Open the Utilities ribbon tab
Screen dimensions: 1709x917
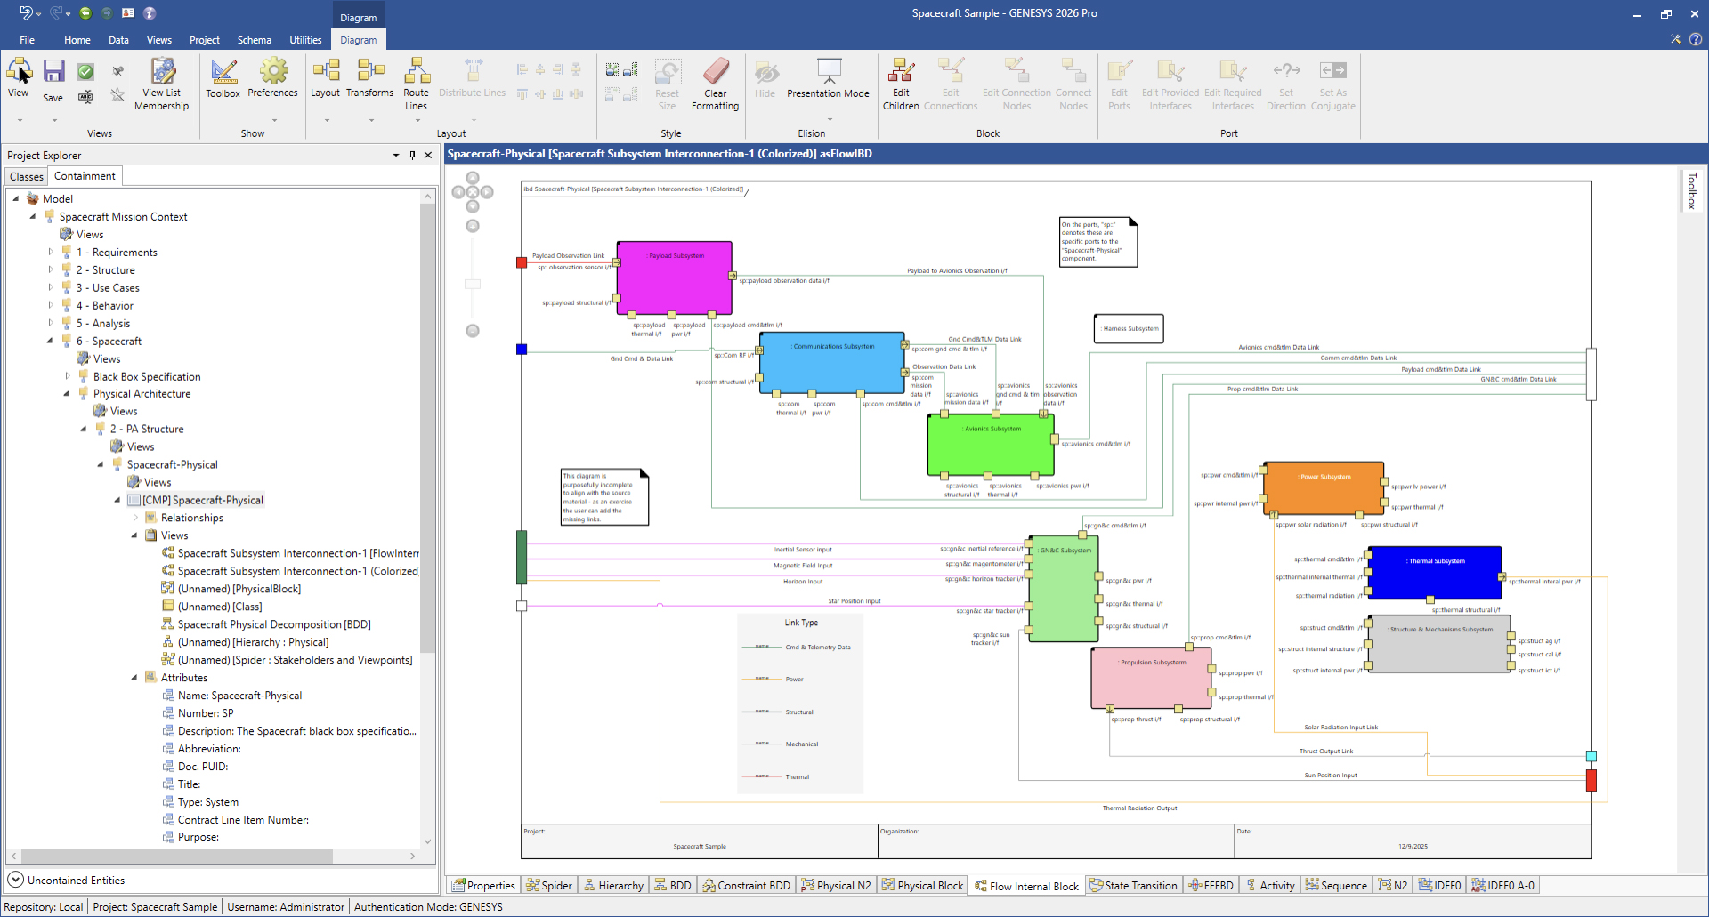point(305,40)
